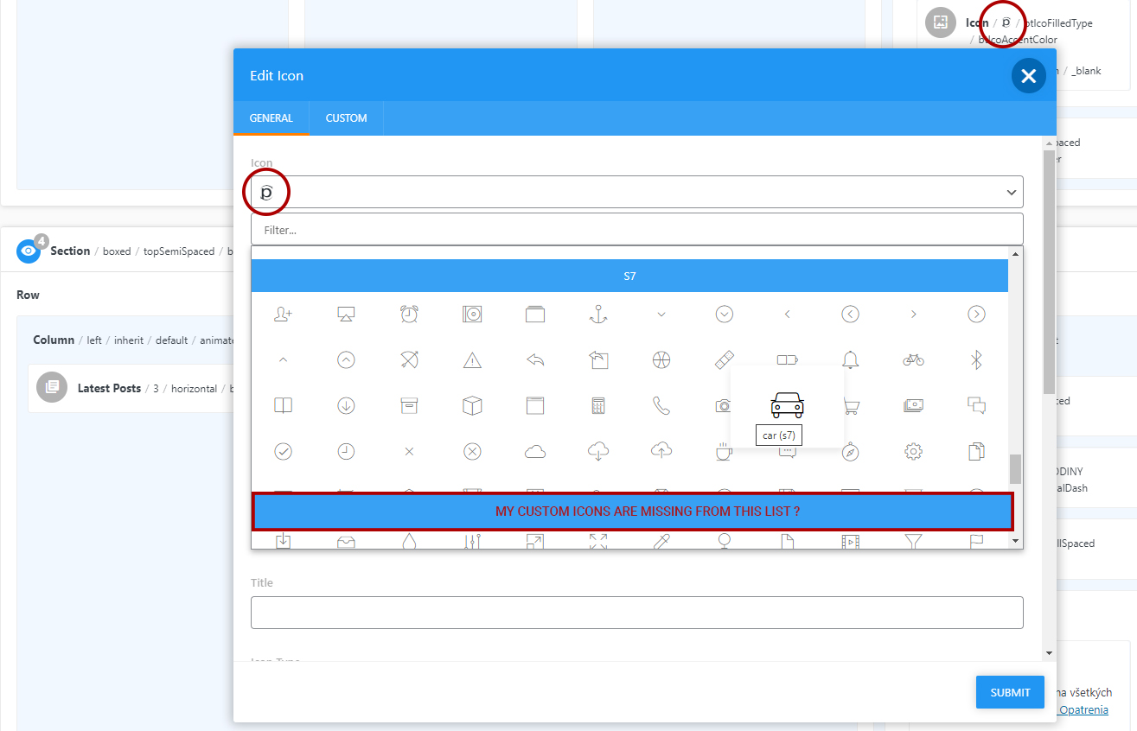Viewport: 1137px width, 731px height.
Task: Switch to the Custom tab
Action: pos(346,118)
